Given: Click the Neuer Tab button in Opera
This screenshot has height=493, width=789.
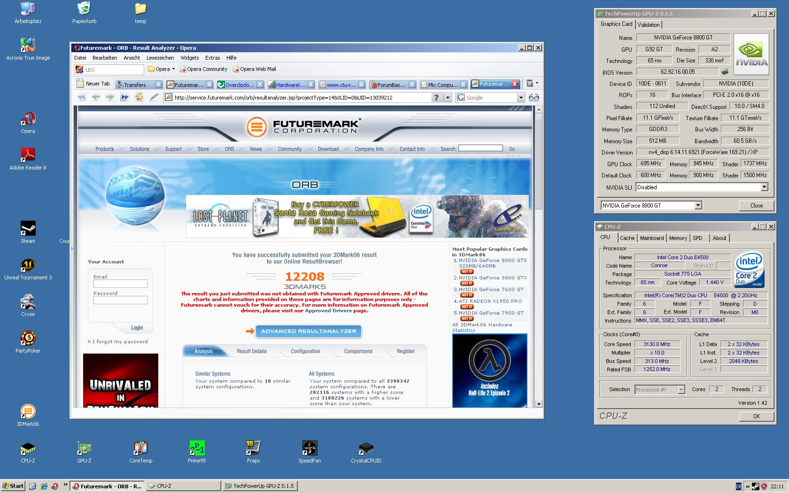Looking at the screenshot, I should click(93, 84).
